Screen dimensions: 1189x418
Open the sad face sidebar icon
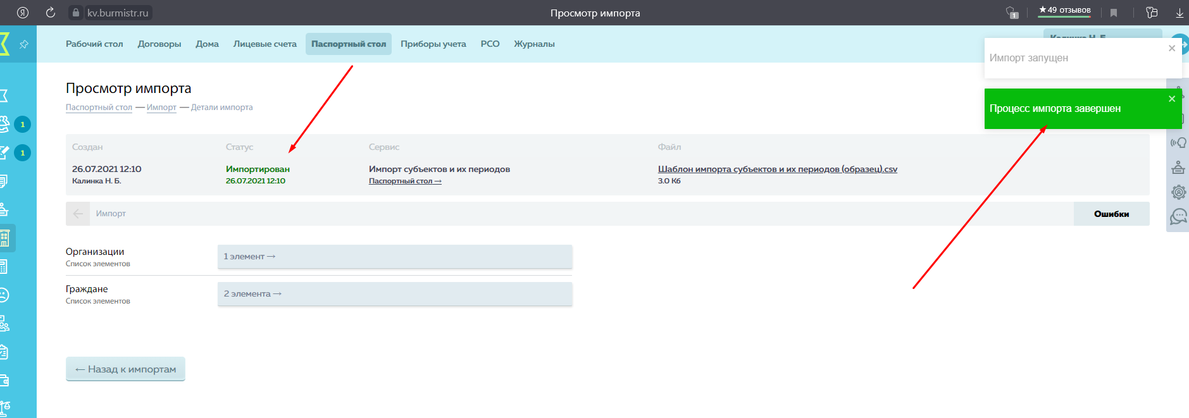click(4, 295)
